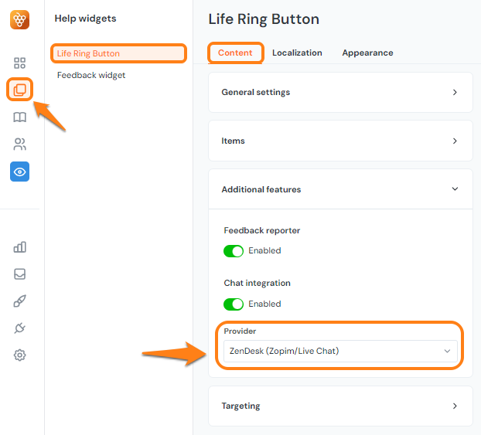Open the users people icon
Screen dimensions: 481x435
20,144
